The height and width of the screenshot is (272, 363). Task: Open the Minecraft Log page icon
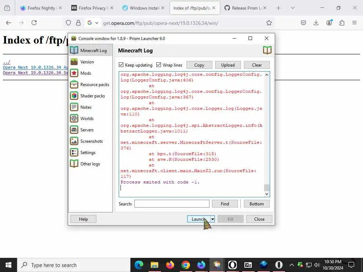click(74, 50)
